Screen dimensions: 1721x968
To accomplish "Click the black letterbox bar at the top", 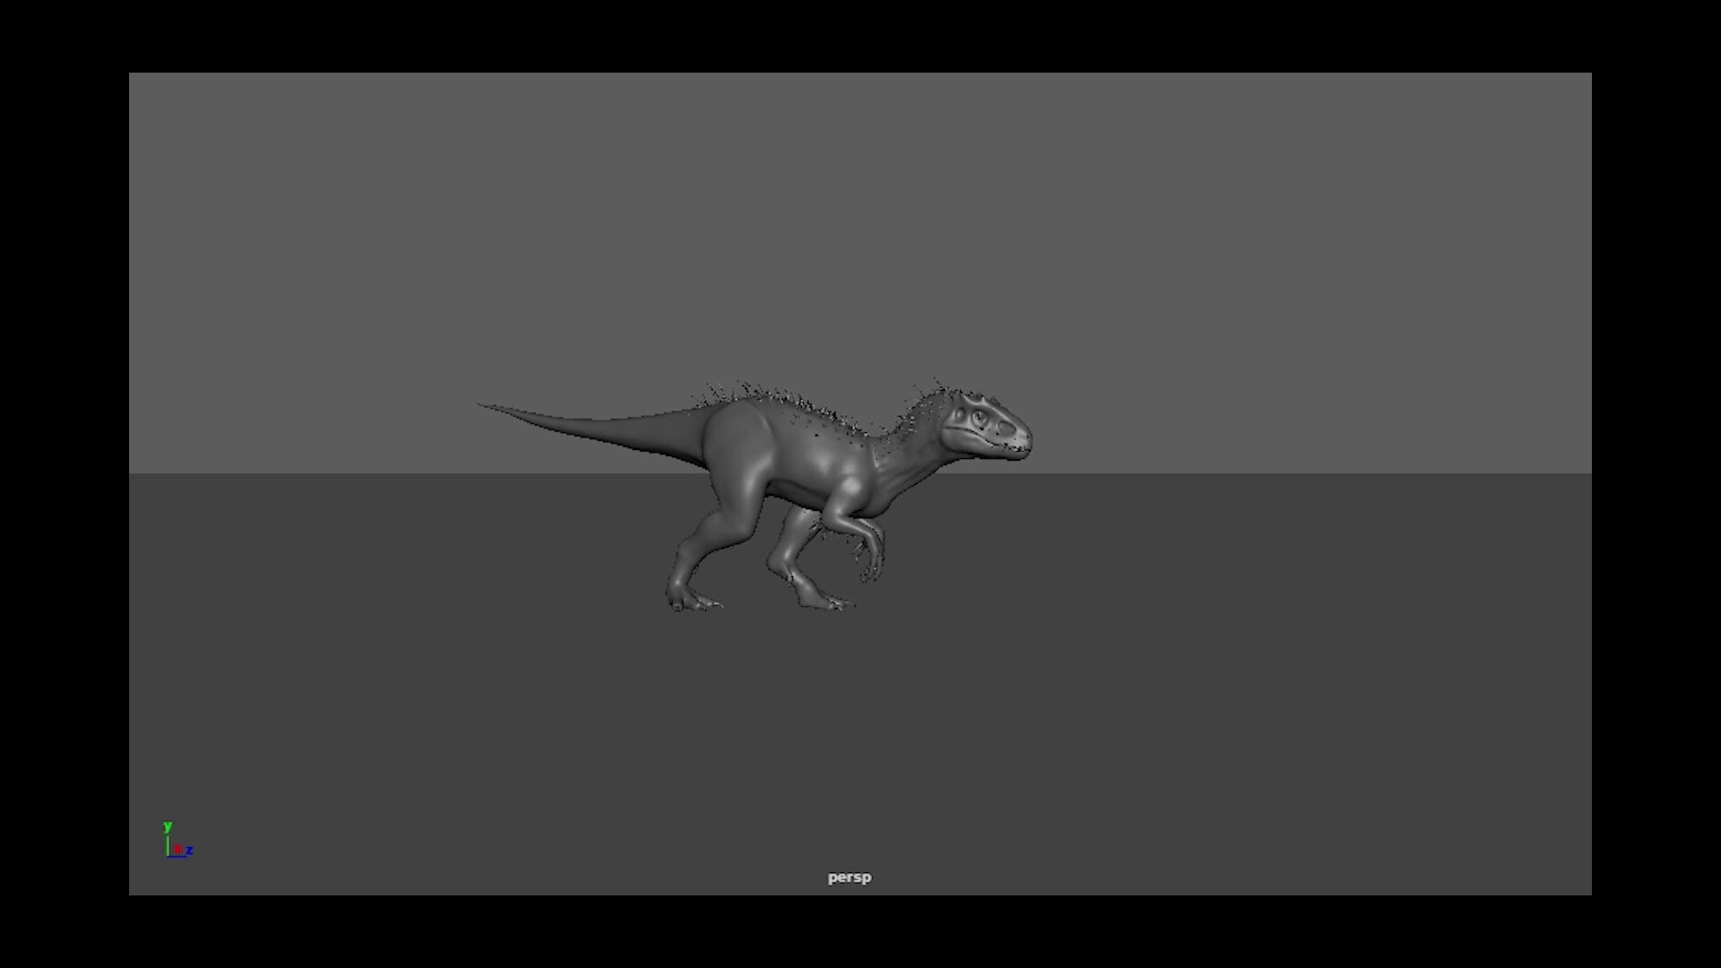I will coord(860,36).
